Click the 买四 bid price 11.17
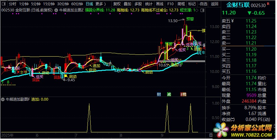The height and width of the screenshot is (140, 277). [x=251, y=66]
